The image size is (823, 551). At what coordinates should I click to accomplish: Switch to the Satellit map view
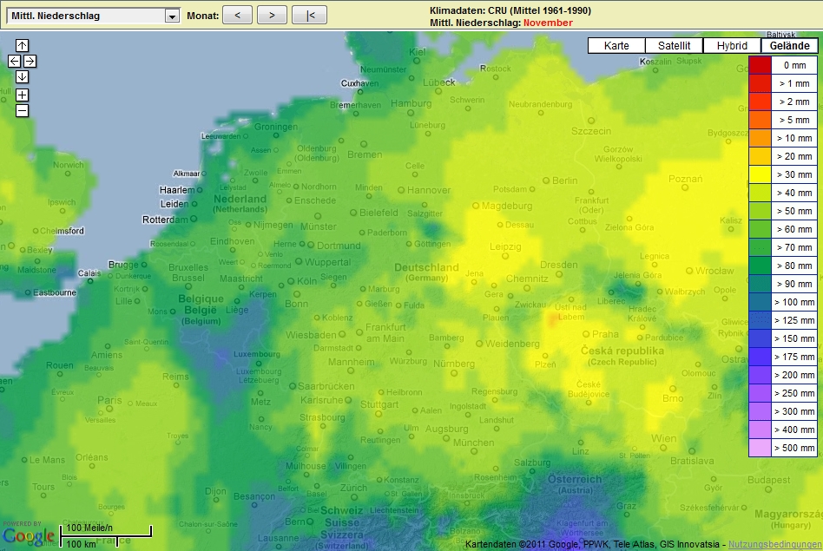(674, 46)
